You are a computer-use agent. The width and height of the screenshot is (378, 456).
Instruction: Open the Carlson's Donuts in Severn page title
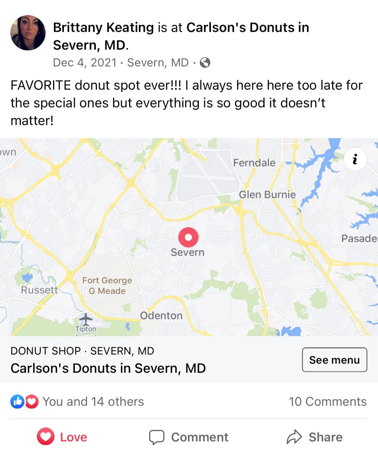tap(108, 368)
